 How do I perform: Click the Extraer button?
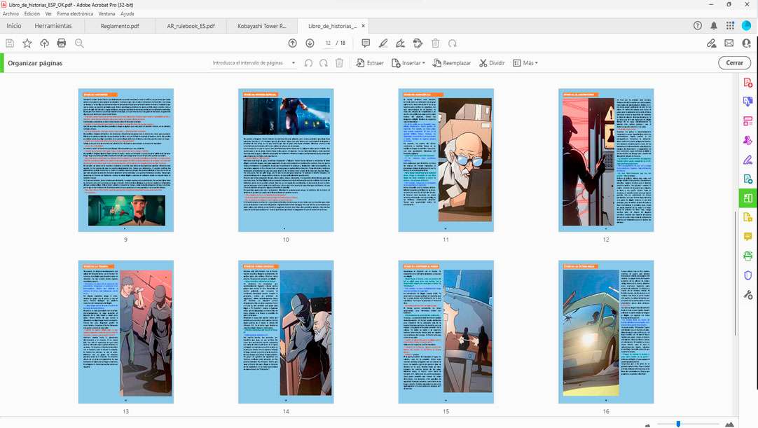(370, 63)
